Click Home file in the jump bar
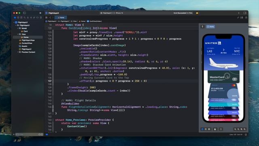 point(82,21)
